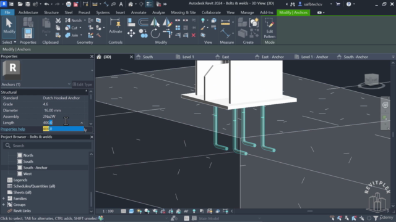The height and width of the screenshot is (222, 396).
Task: Open the File menu
Action: [x=7, y=12]
